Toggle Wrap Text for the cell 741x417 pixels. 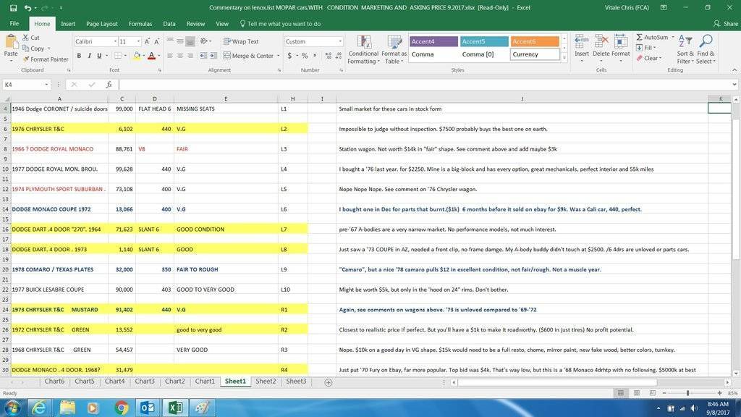pos(241,42)
